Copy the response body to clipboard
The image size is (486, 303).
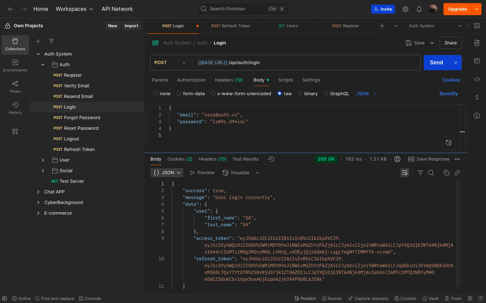[x=446, y=173]
